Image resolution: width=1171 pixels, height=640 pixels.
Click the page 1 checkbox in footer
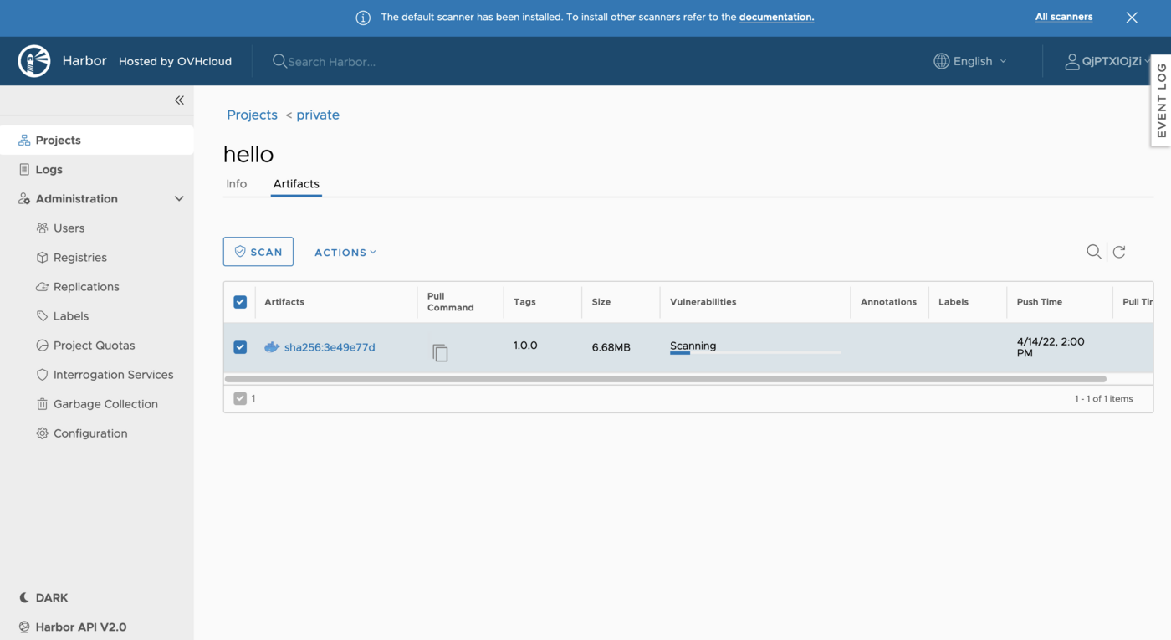point(240,397)
